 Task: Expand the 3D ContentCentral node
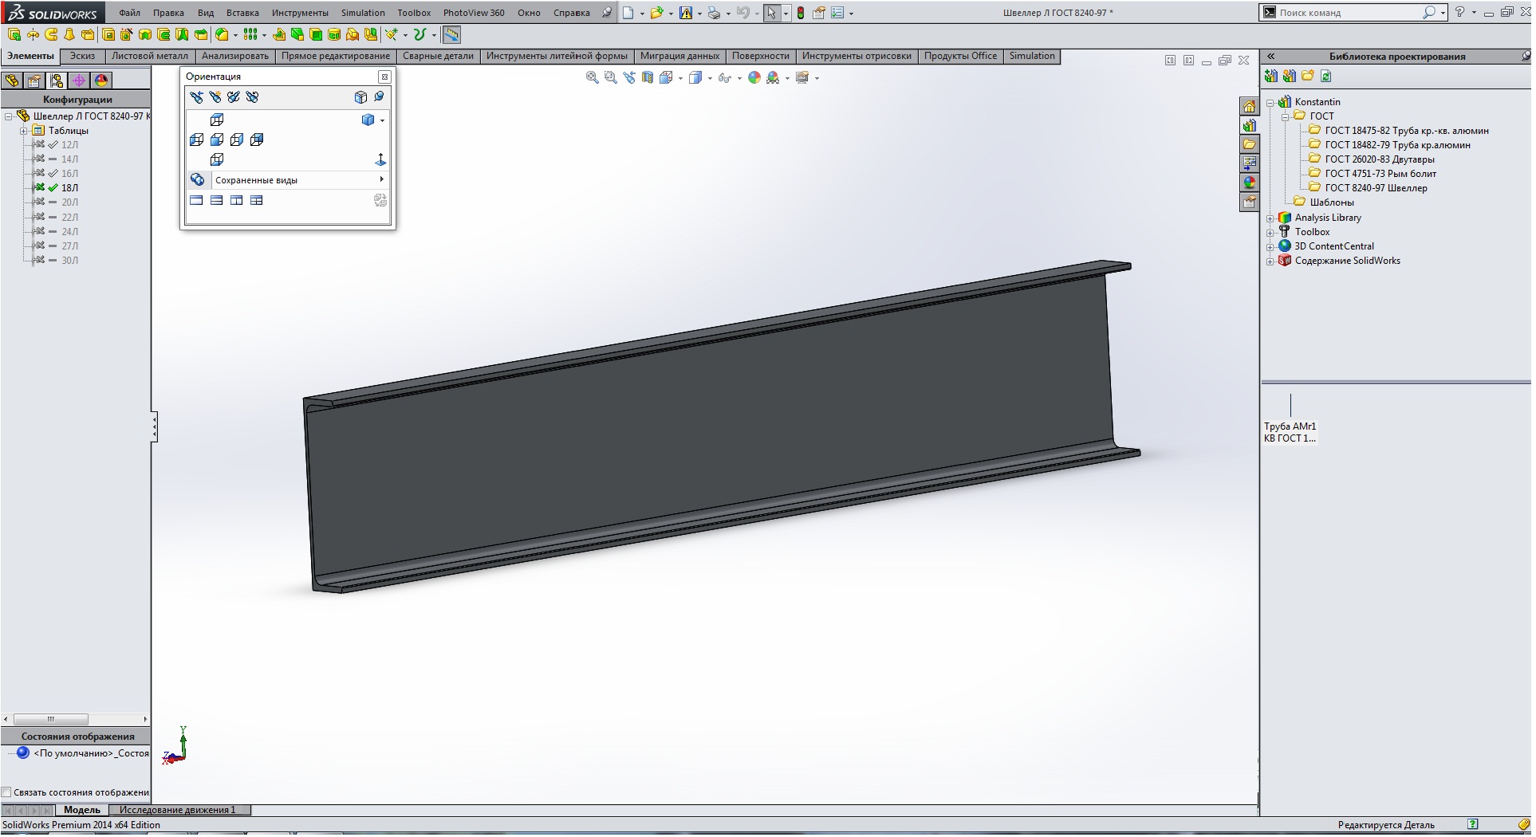1270,247
